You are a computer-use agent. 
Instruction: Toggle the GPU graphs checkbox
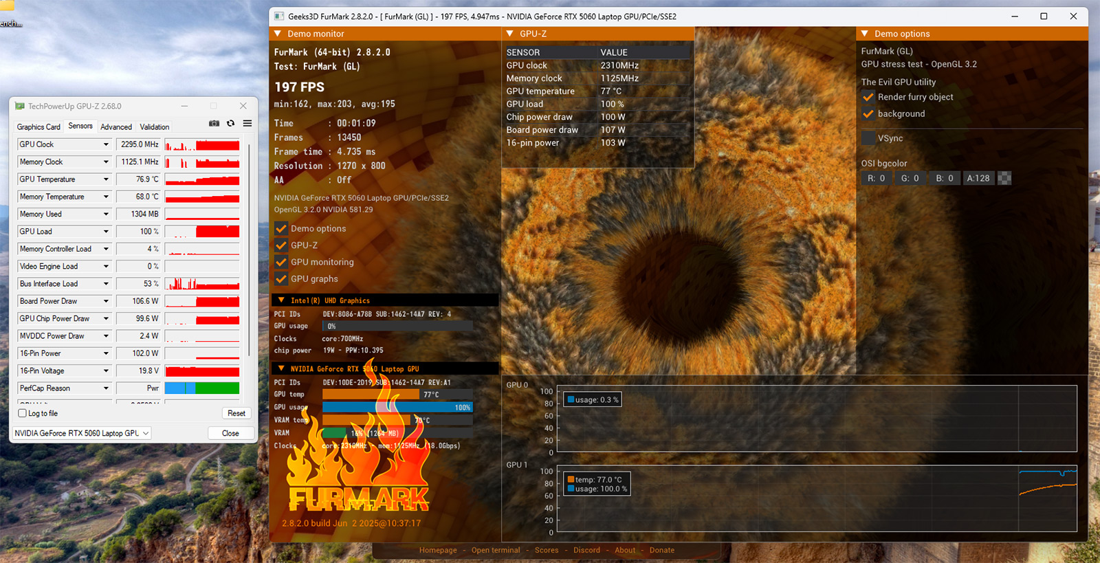pyautogui.click(x=281, y=279)
